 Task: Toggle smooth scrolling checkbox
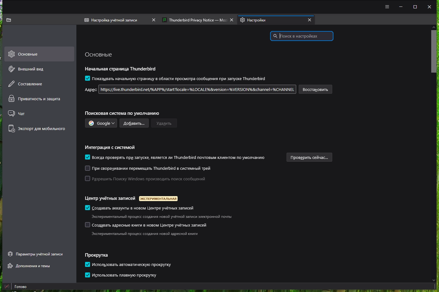coord(88,275)
